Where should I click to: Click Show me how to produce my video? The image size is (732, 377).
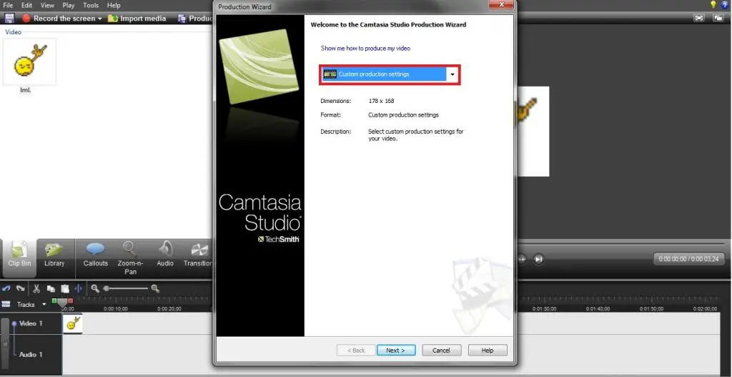365,48
